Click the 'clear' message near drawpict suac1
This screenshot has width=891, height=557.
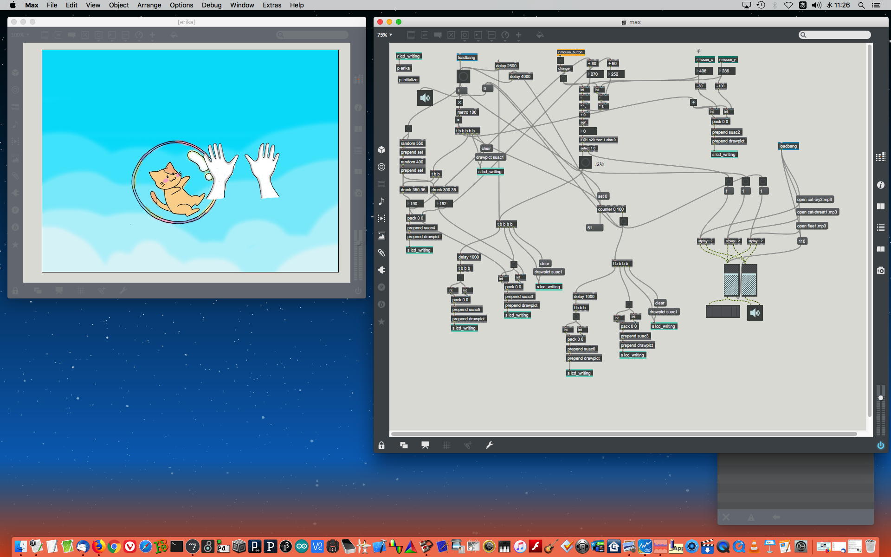[486, 149]
